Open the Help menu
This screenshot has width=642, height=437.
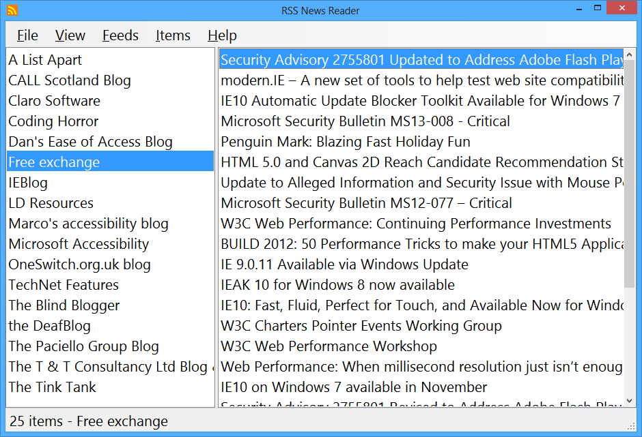[x=222, y=35]
